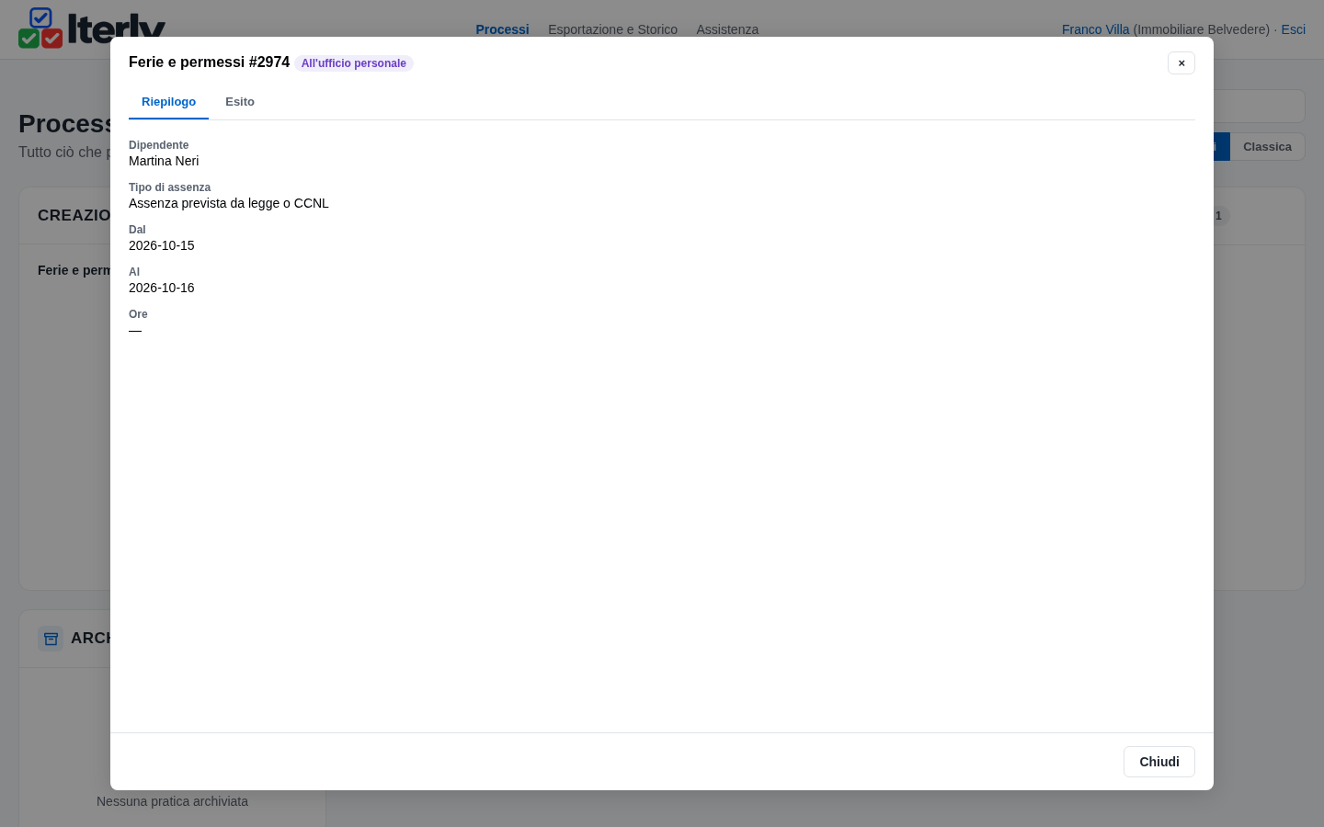Open the Esito tab
1324x827 pixels.
click(x=240, y=102)
